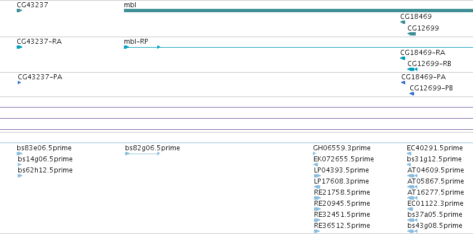This screenshot has width=473, height=234.
Task: Select the CG12699-PB protein label
Action: [431, 88]
